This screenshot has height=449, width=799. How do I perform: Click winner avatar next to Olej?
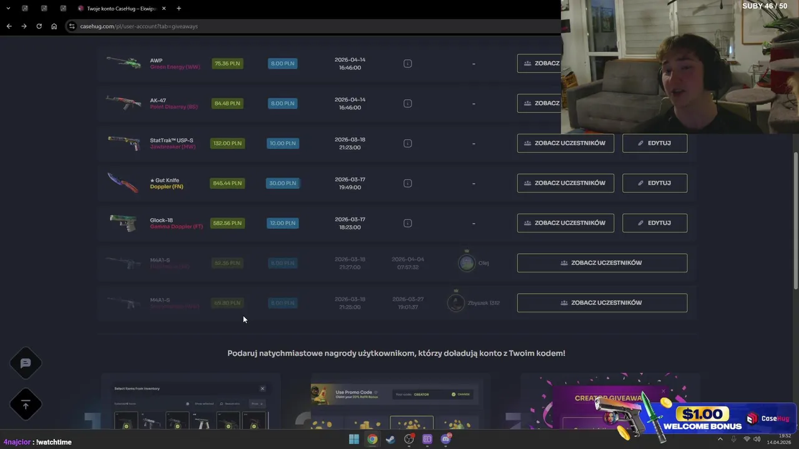pyautogui.click(x=466, y=263)
